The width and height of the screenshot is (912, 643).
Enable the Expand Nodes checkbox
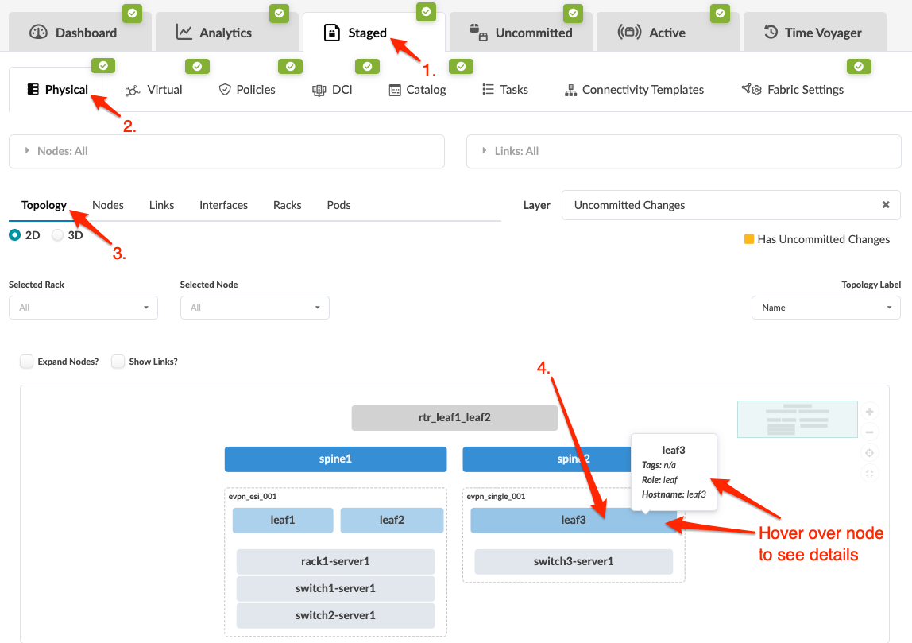[27, 362]
